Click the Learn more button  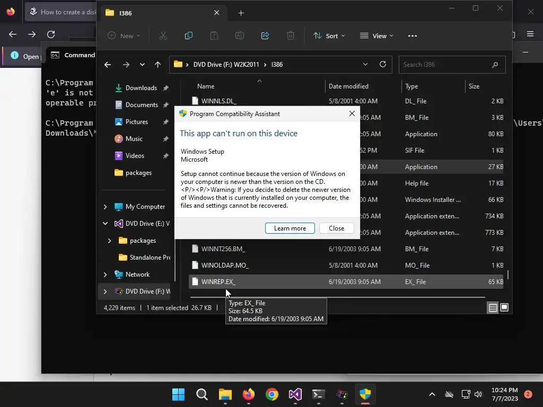point(290,228)
